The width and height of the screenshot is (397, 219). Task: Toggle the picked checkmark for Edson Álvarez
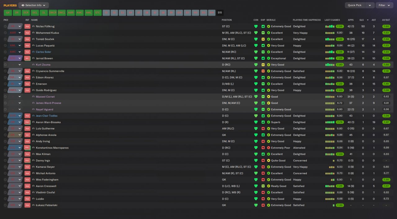5,78
